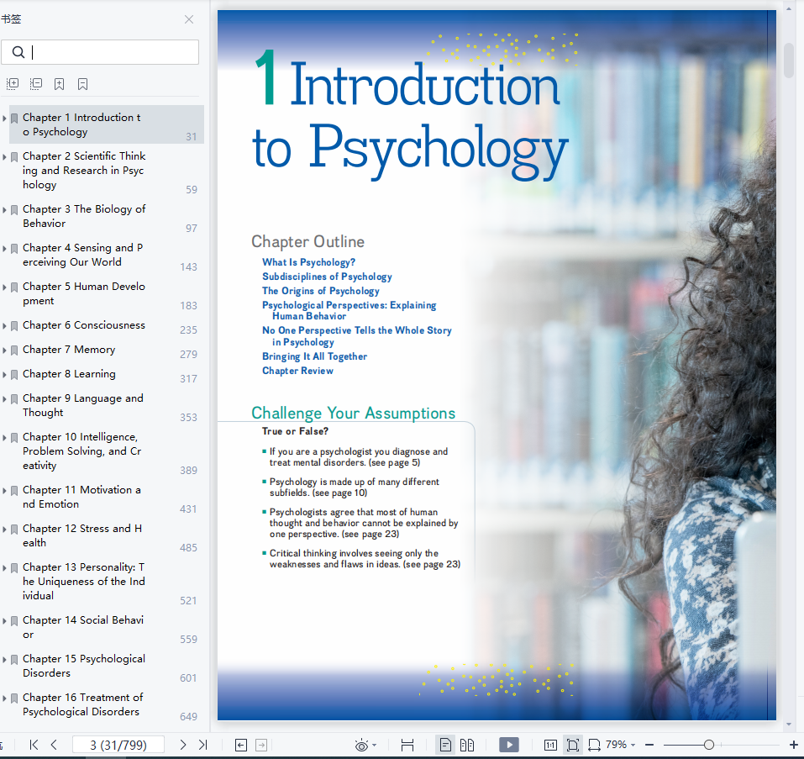804x759 pixels.
Task: Click the add bookmark icon
Action: click(x=60, y=84)
